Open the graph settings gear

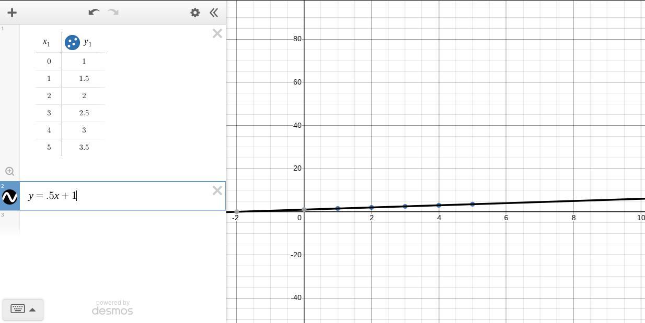point(195,13)
